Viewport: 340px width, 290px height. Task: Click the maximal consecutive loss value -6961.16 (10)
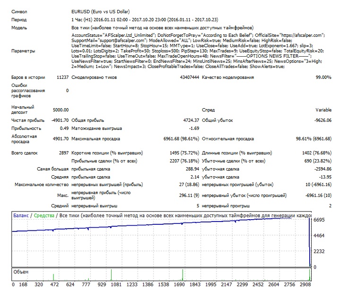[x=318, y=196]
